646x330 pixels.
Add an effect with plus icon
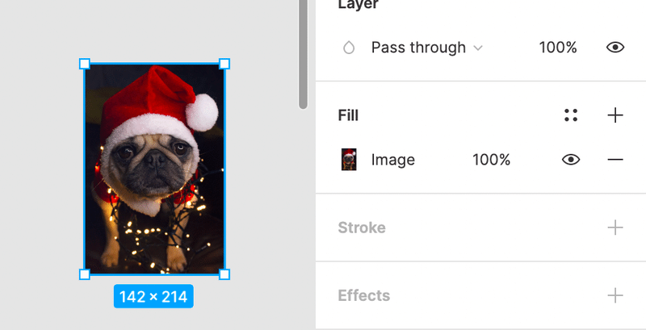615,295
